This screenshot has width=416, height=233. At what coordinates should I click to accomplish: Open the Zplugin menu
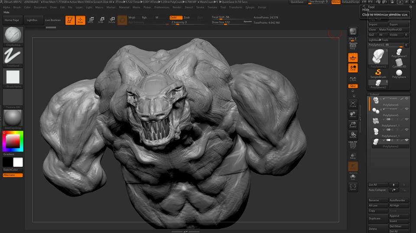(250, 7)
